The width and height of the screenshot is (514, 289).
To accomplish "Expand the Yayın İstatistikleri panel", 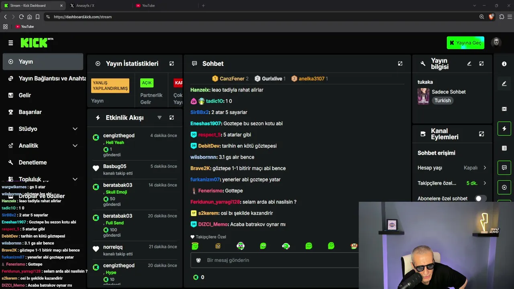I will pos(171,63).
